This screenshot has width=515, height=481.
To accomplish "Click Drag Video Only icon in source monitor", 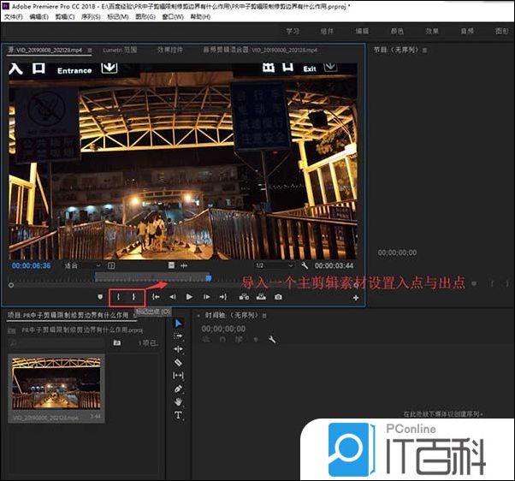I will [x=171, y=265].
